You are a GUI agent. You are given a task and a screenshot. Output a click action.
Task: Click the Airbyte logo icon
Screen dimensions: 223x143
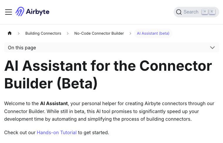pyautogui.click(x=20, y=12)
